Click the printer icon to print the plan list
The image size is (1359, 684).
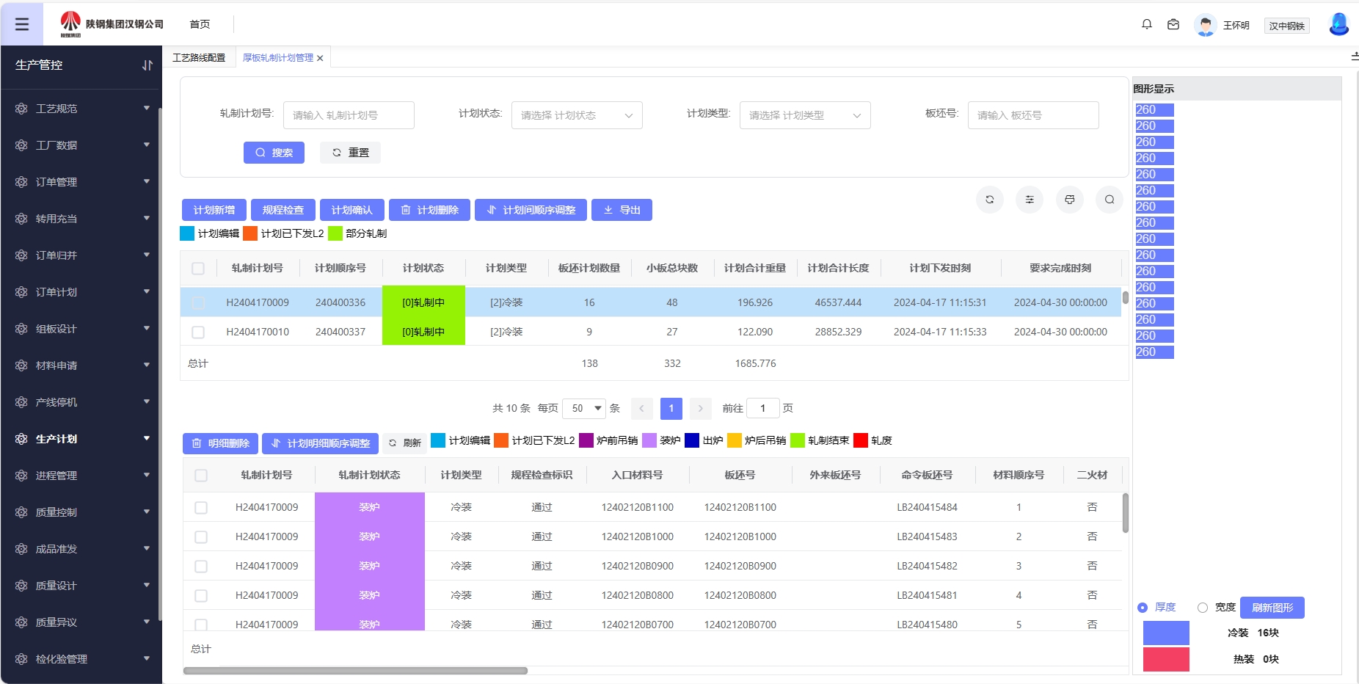(x=1069, y=199)
